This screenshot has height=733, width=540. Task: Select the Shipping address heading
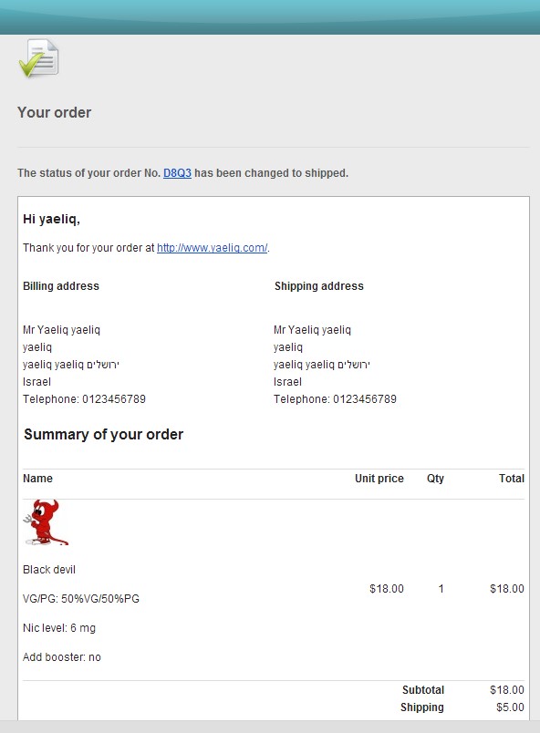point(319,286)
